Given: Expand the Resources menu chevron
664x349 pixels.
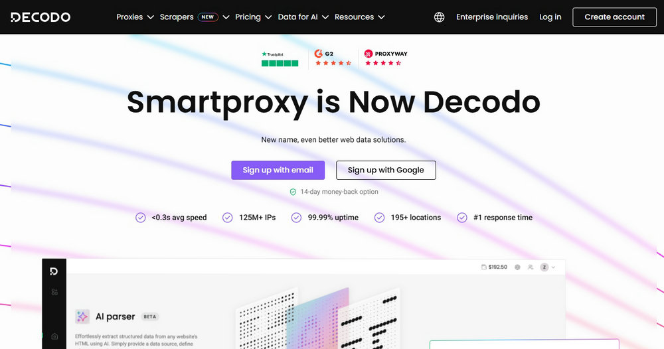Looking at the screenshot, I should coord(381,17).
